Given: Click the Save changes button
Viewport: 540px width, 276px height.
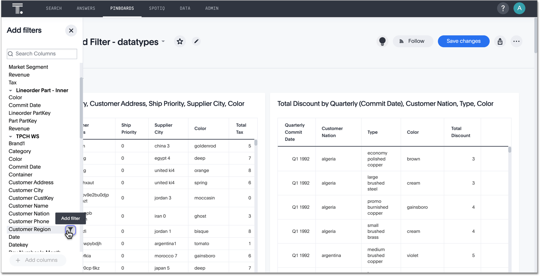Looking at the screenshot, I should [463, 41].
